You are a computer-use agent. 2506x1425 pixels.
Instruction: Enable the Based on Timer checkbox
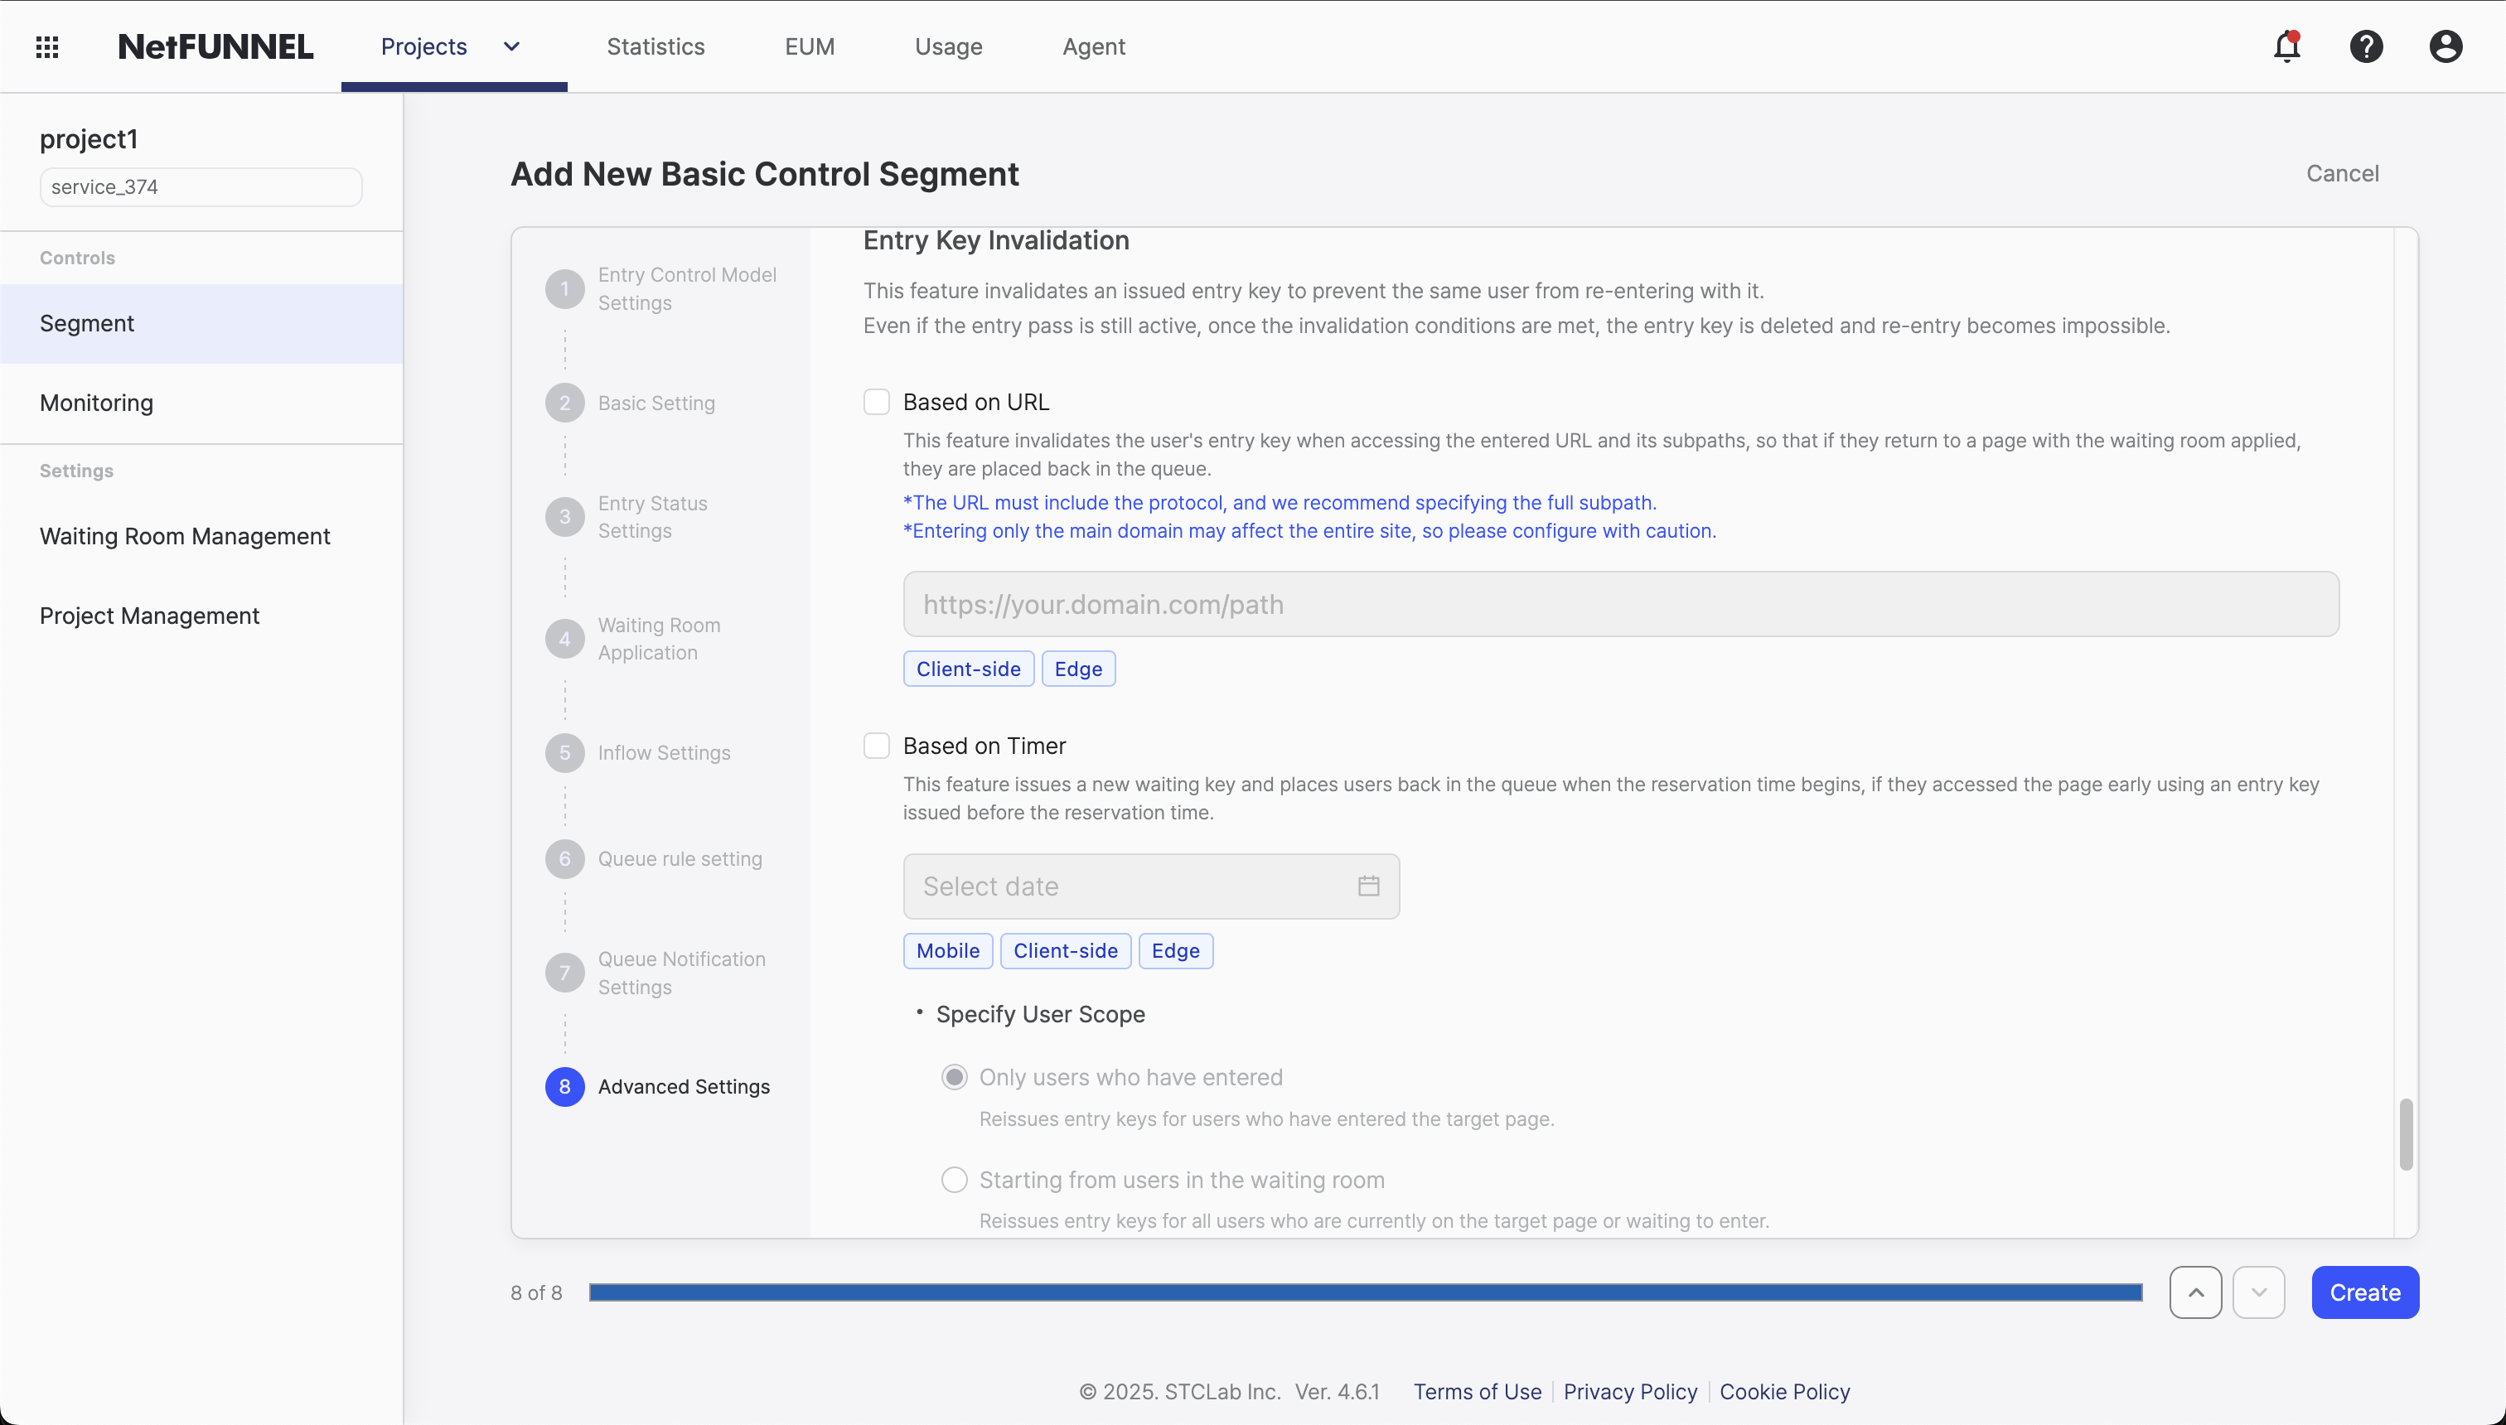(876, 745)
